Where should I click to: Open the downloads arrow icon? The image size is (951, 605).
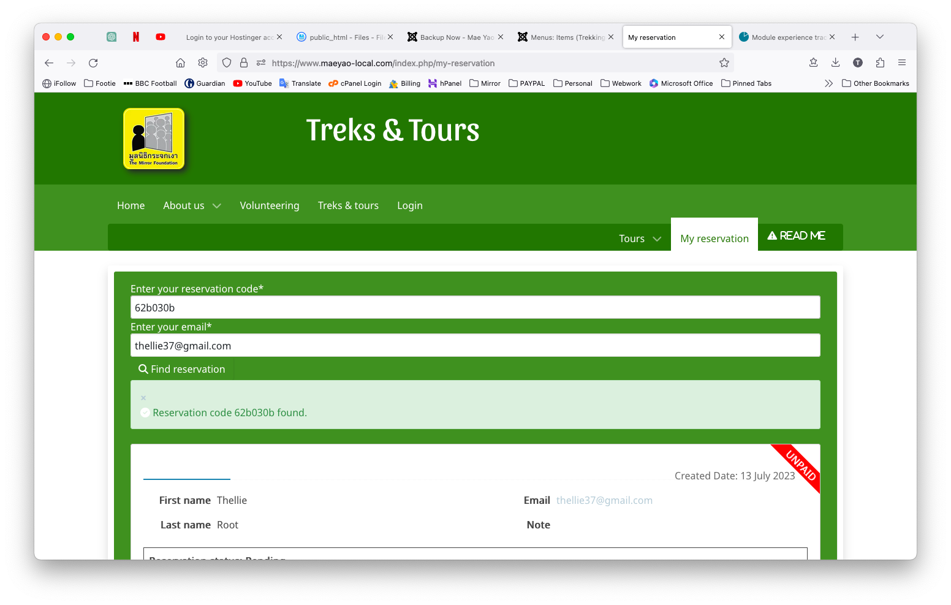coord(835,63)
